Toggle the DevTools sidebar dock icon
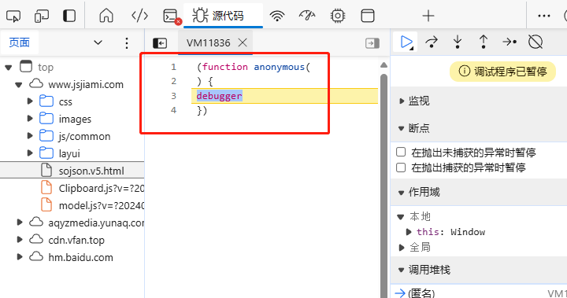The image size is (567, 298). (x=69, y=16)
